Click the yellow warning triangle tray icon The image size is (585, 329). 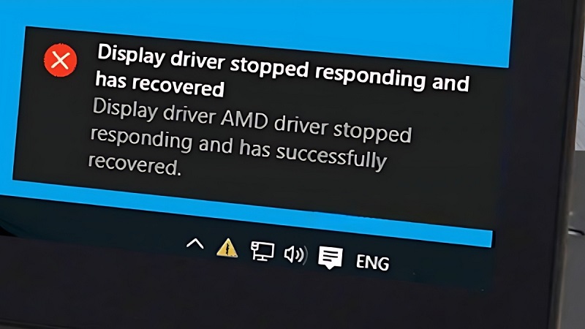227,248
